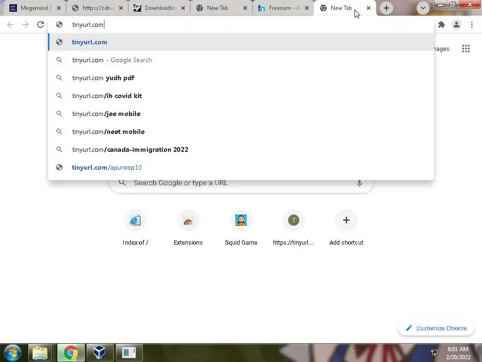The image size is (482, 362).
Task: Close the Freenom tab
Action: tap(307, 8)
